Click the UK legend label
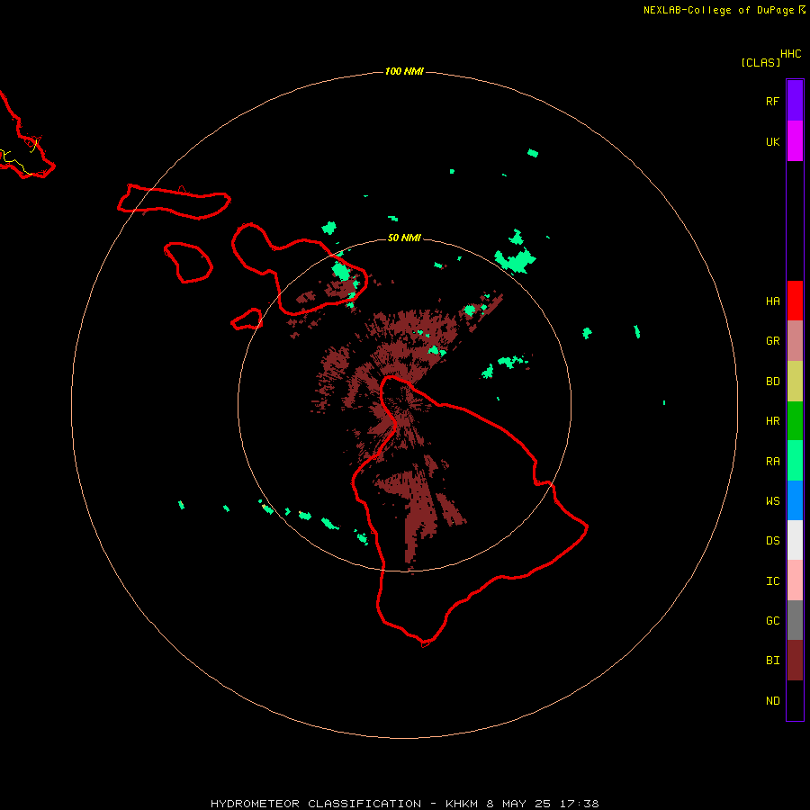810x810 pixels. (772, 142)
